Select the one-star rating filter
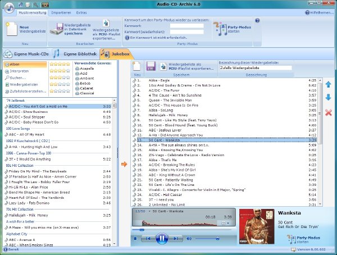 pyautogui.click(x=60, y=91)
